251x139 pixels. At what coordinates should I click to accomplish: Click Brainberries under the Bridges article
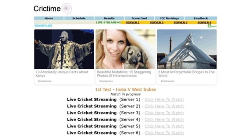(168, 81)
